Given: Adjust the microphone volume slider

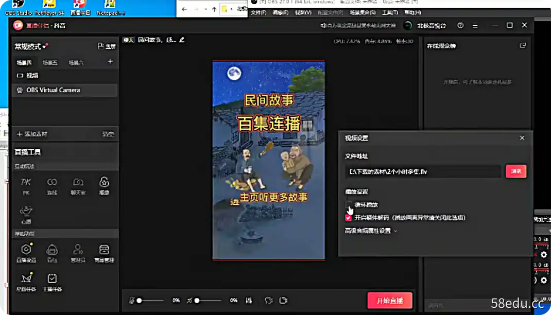Looking at the screenshot, I should [x=150, y=301].
